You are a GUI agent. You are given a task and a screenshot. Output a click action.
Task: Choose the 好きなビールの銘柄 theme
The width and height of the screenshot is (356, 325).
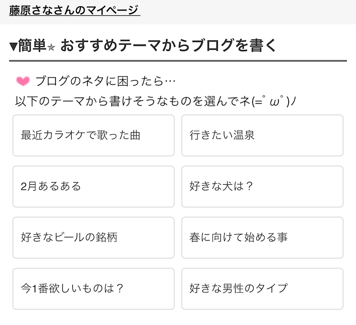[93, 237]
